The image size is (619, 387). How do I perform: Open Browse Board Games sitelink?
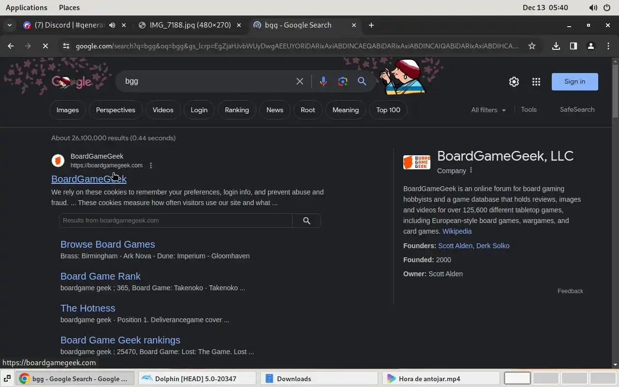pos(108,244)
